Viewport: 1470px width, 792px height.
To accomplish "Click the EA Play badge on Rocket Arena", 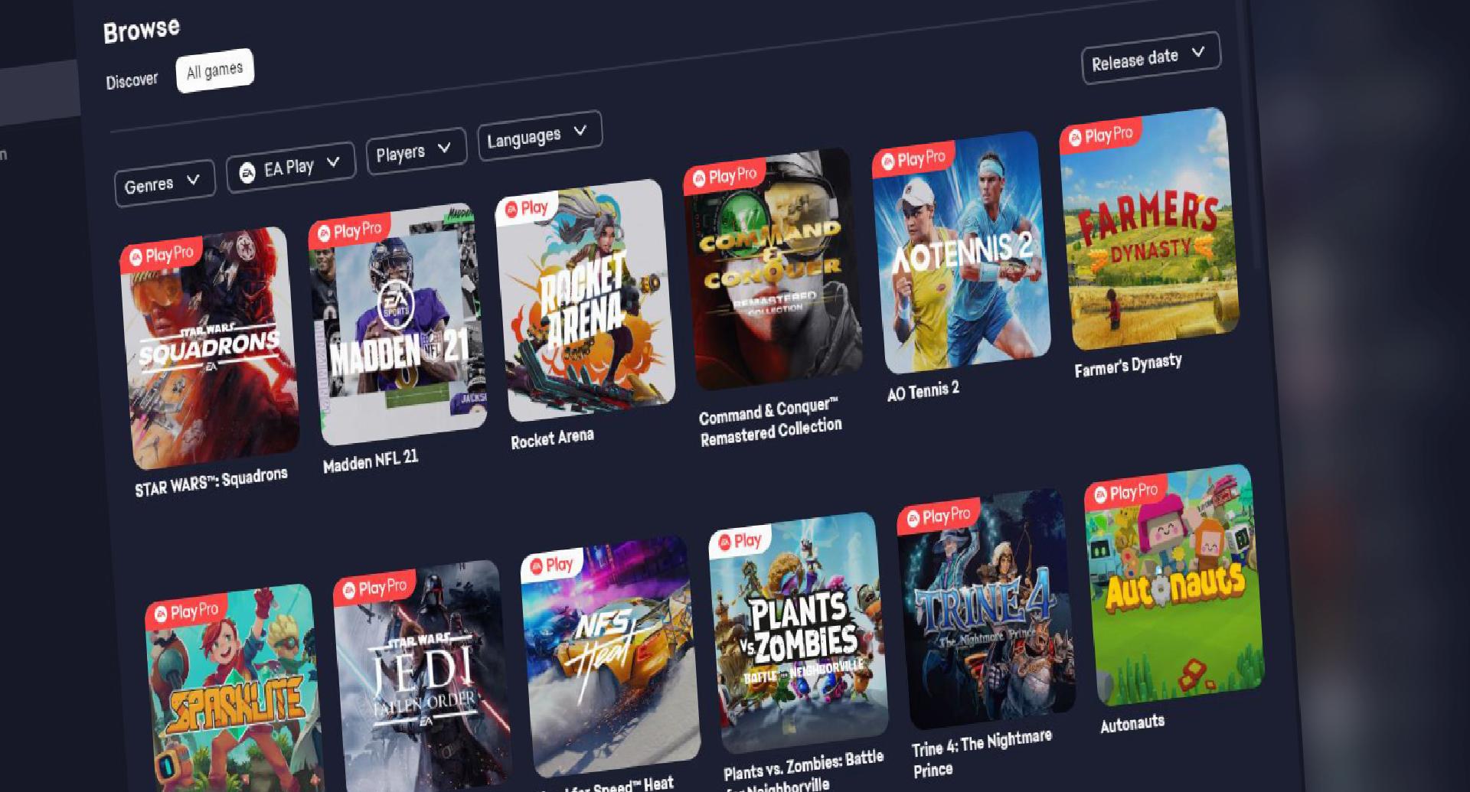I will click(x=525, y=208).
